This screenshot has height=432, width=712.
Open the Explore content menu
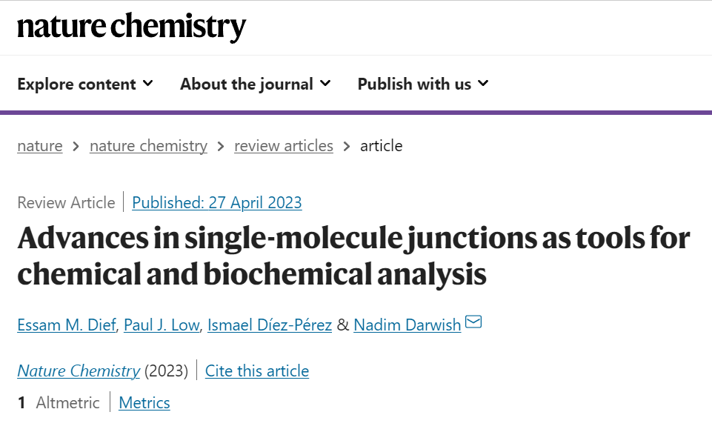click(85, 84)
